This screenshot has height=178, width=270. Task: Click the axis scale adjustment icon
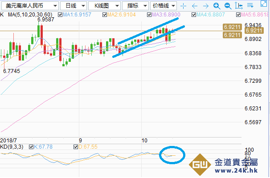(x=238, y=6)
